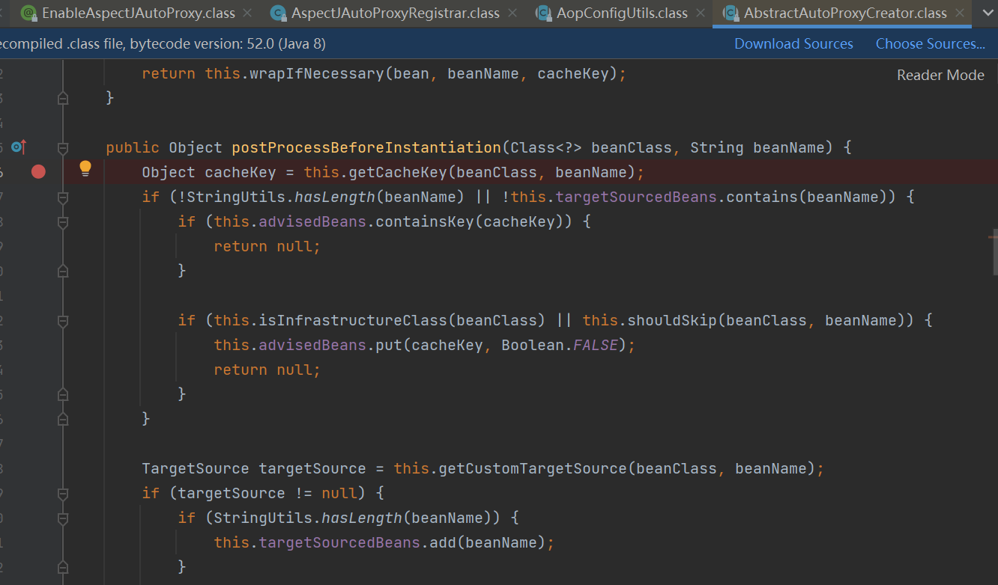
Task: Click the 'Class<?> beanClass' parameter
Action: coord(591,147)
